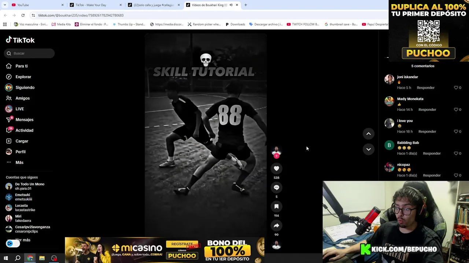469x263 pixels.
Task: Toggle the floating pill switch bottom-left
Action: 13,244
